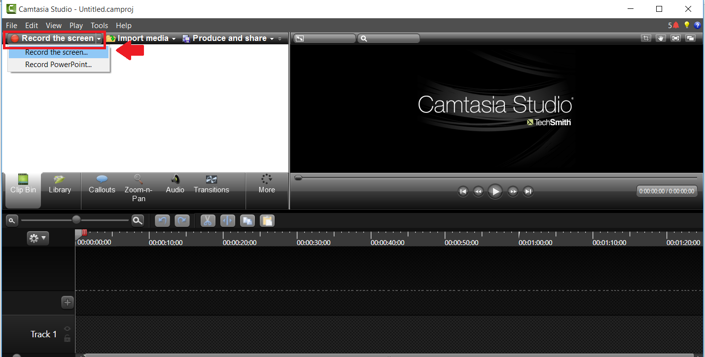Click the rewind playback button
This screenshot has height=357, width=705.
(x=478, y=191)
